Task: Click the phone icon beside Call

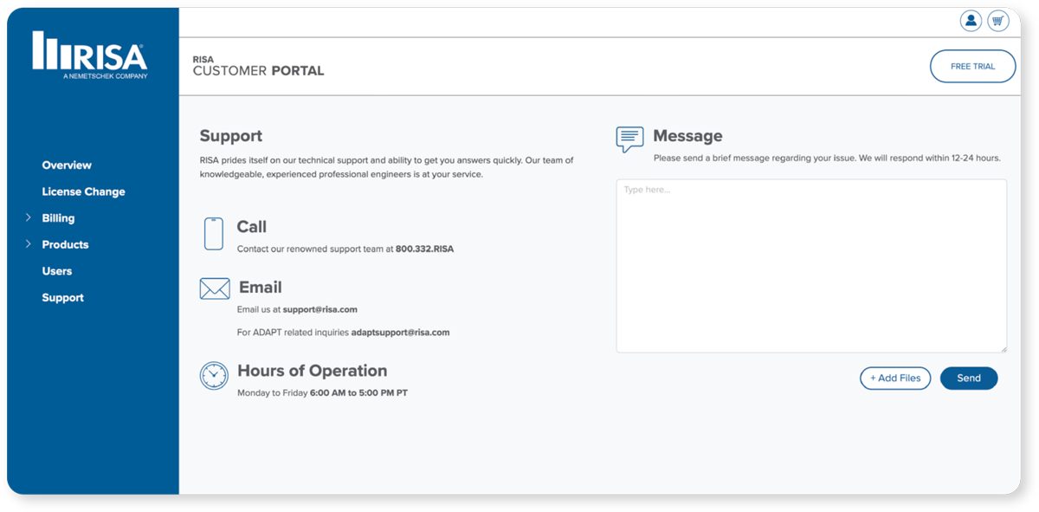Action: tap(214, 234)
